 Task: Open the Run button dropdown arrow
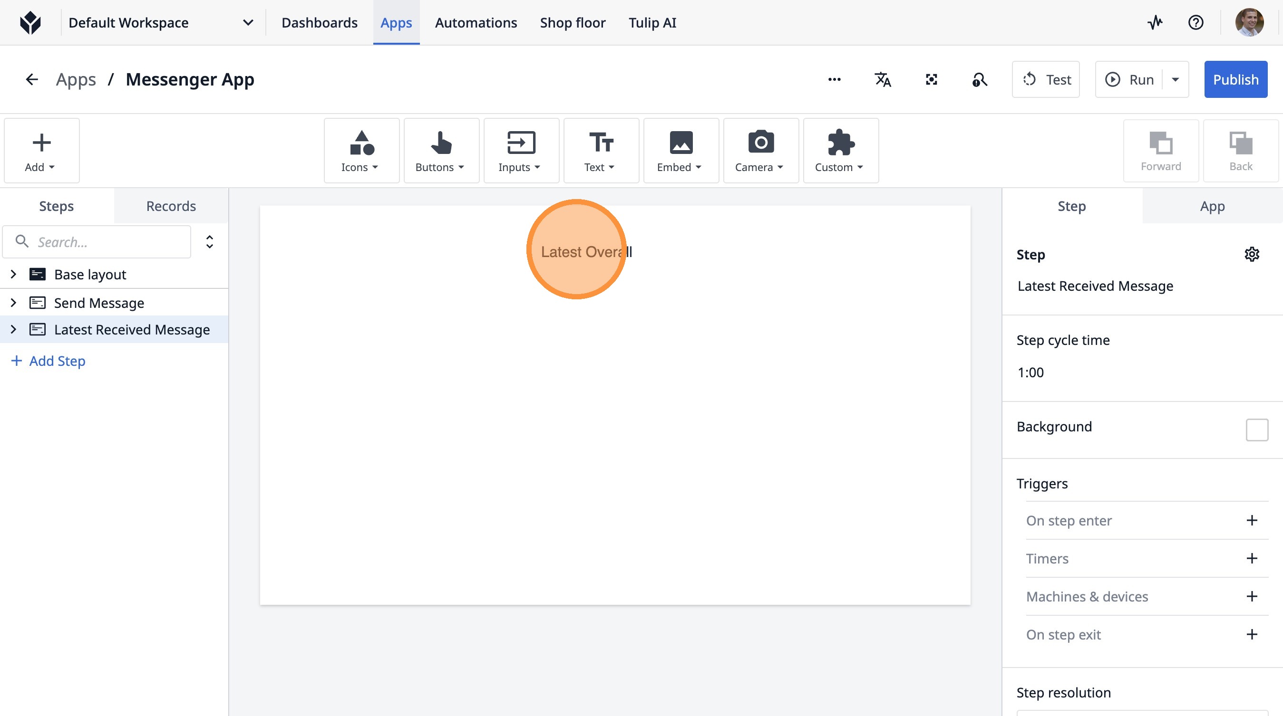tap(1175, 80)
